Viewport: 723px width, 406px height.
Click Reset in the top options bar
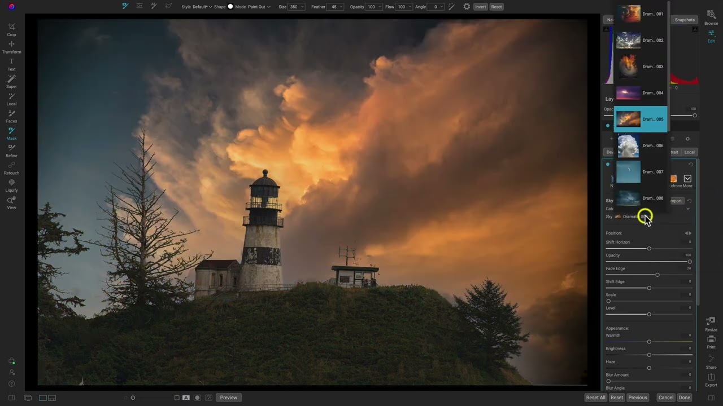click(496, 7)
